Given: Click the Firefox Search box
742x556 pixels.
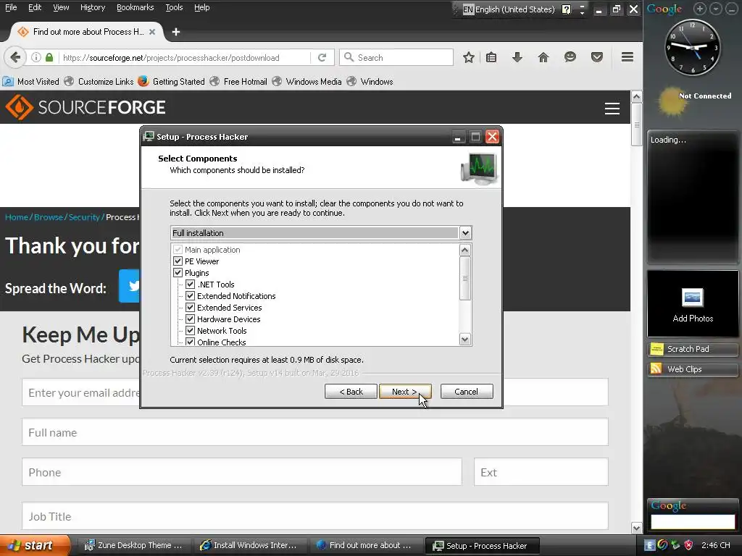Looking at the screenshot, I should pos(396,58).
